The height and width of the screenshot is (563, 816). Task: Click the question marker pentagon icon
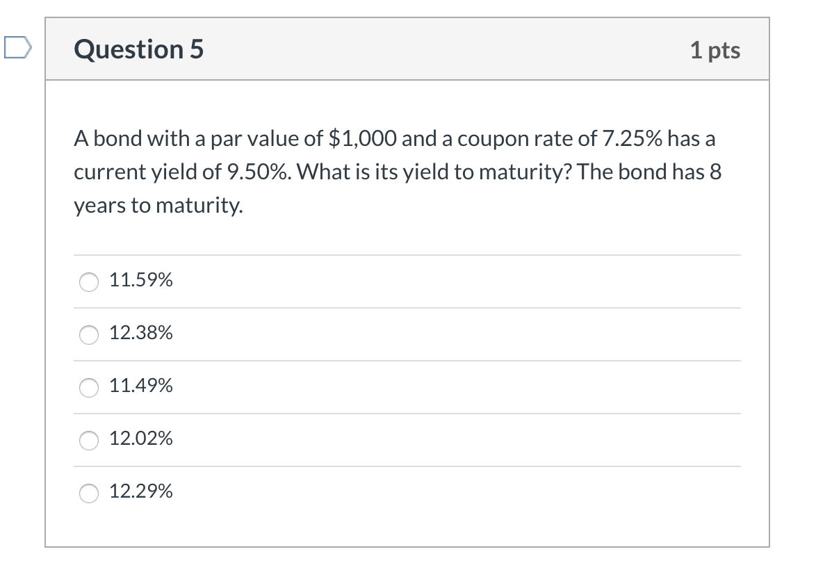[x=17, y=47]
